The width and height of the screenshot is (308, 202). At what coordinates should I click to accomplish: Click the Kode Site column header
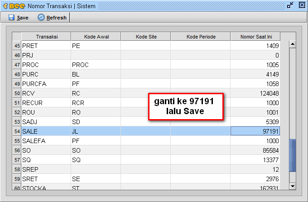pyautogui.click(x=146, y=37)
